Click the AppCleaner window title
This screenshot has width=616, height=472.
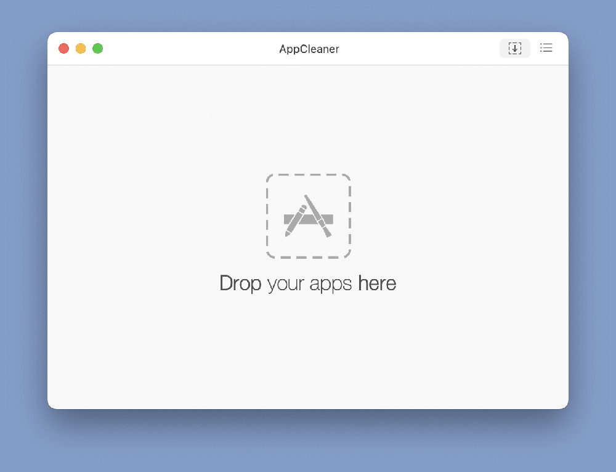click(309, 49)
